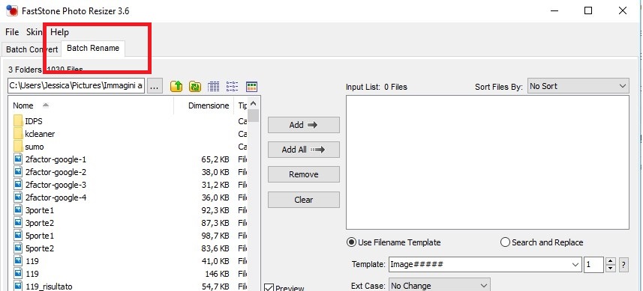The height and width of the screenshot is (291, 643).
Task: Open the Sort Files By dropdown
Action: [578, 86]
